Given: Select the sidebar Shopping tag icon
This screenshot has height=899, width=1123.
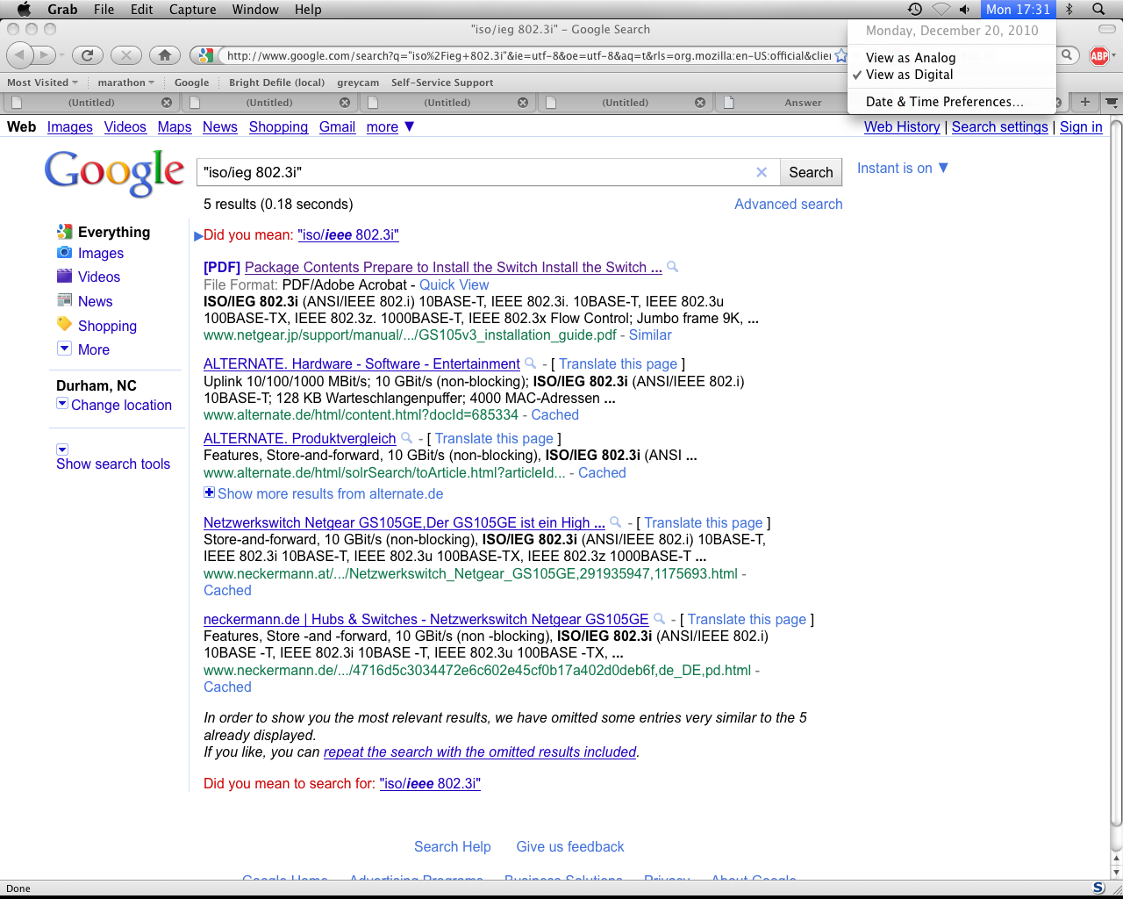Looking at the screenshot, I should [64, 324].
